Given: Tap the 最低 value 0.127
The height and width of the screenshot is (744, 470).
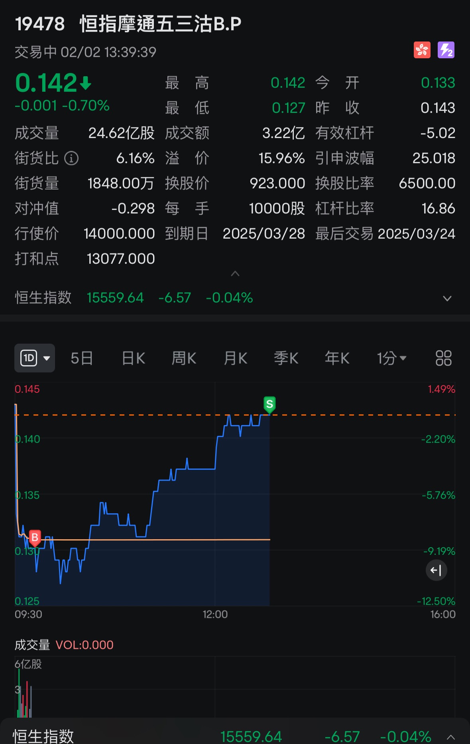Looking at the screenshot, I should tap(289, 108).
